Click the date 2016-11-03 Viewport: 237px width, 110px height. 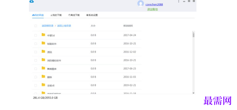(130, 77)
